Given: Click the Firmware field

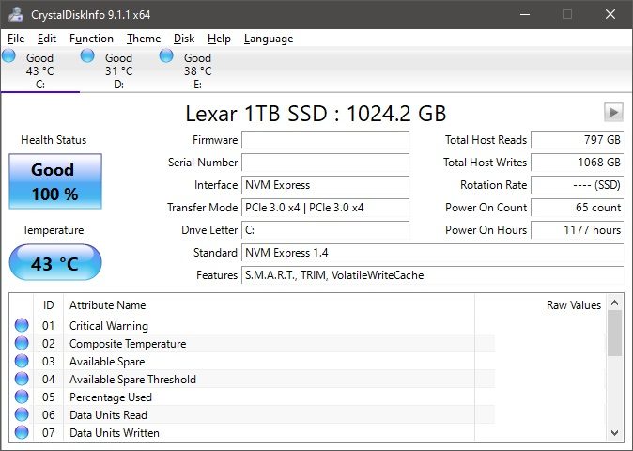Looking at the screenshot, I should click(x=325, y=140).
